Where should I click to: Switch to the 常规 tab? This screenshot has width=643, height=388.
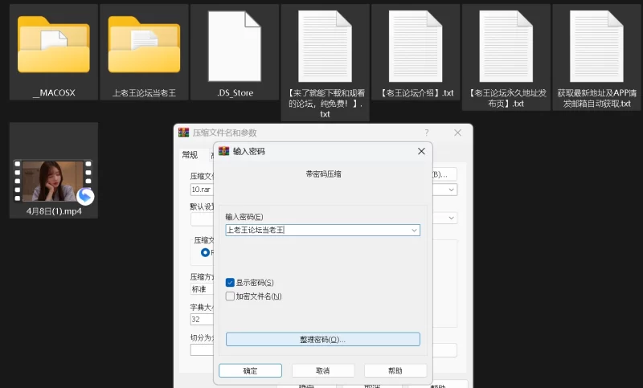click(190, 155)
